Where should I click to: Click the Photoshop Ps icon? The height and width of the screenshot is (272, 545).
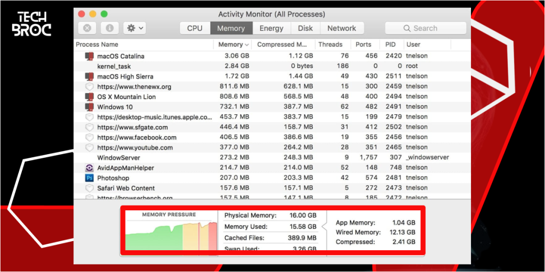coord(89,178)
